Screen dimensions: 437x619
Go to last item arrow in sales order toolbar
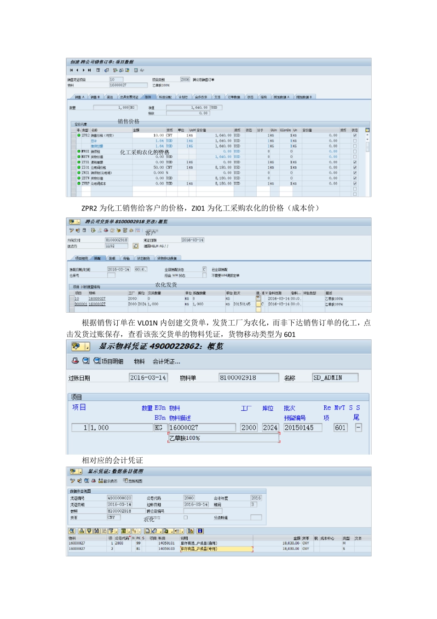tap(89, 70)
